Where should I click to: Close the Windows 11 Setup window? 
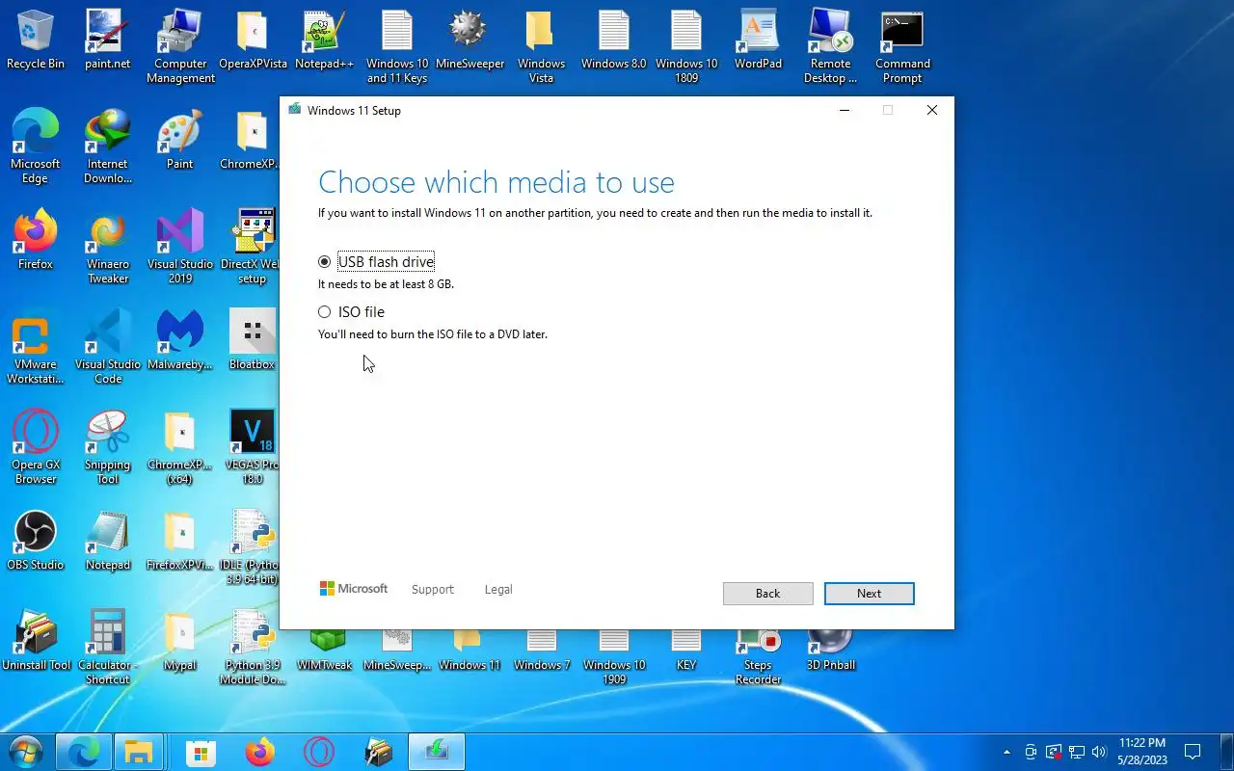pos(931,110)
